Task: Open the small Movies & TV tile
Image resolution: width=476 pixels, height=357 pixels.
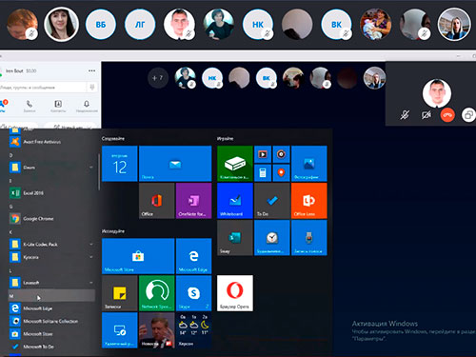Action: [x=263, y=154]
